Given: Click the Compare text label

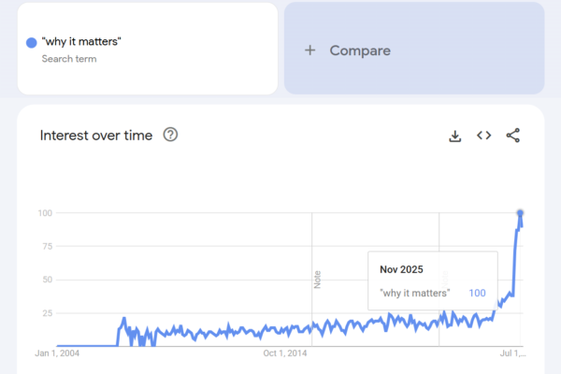Looking at the screenshot, I should 360,50.
